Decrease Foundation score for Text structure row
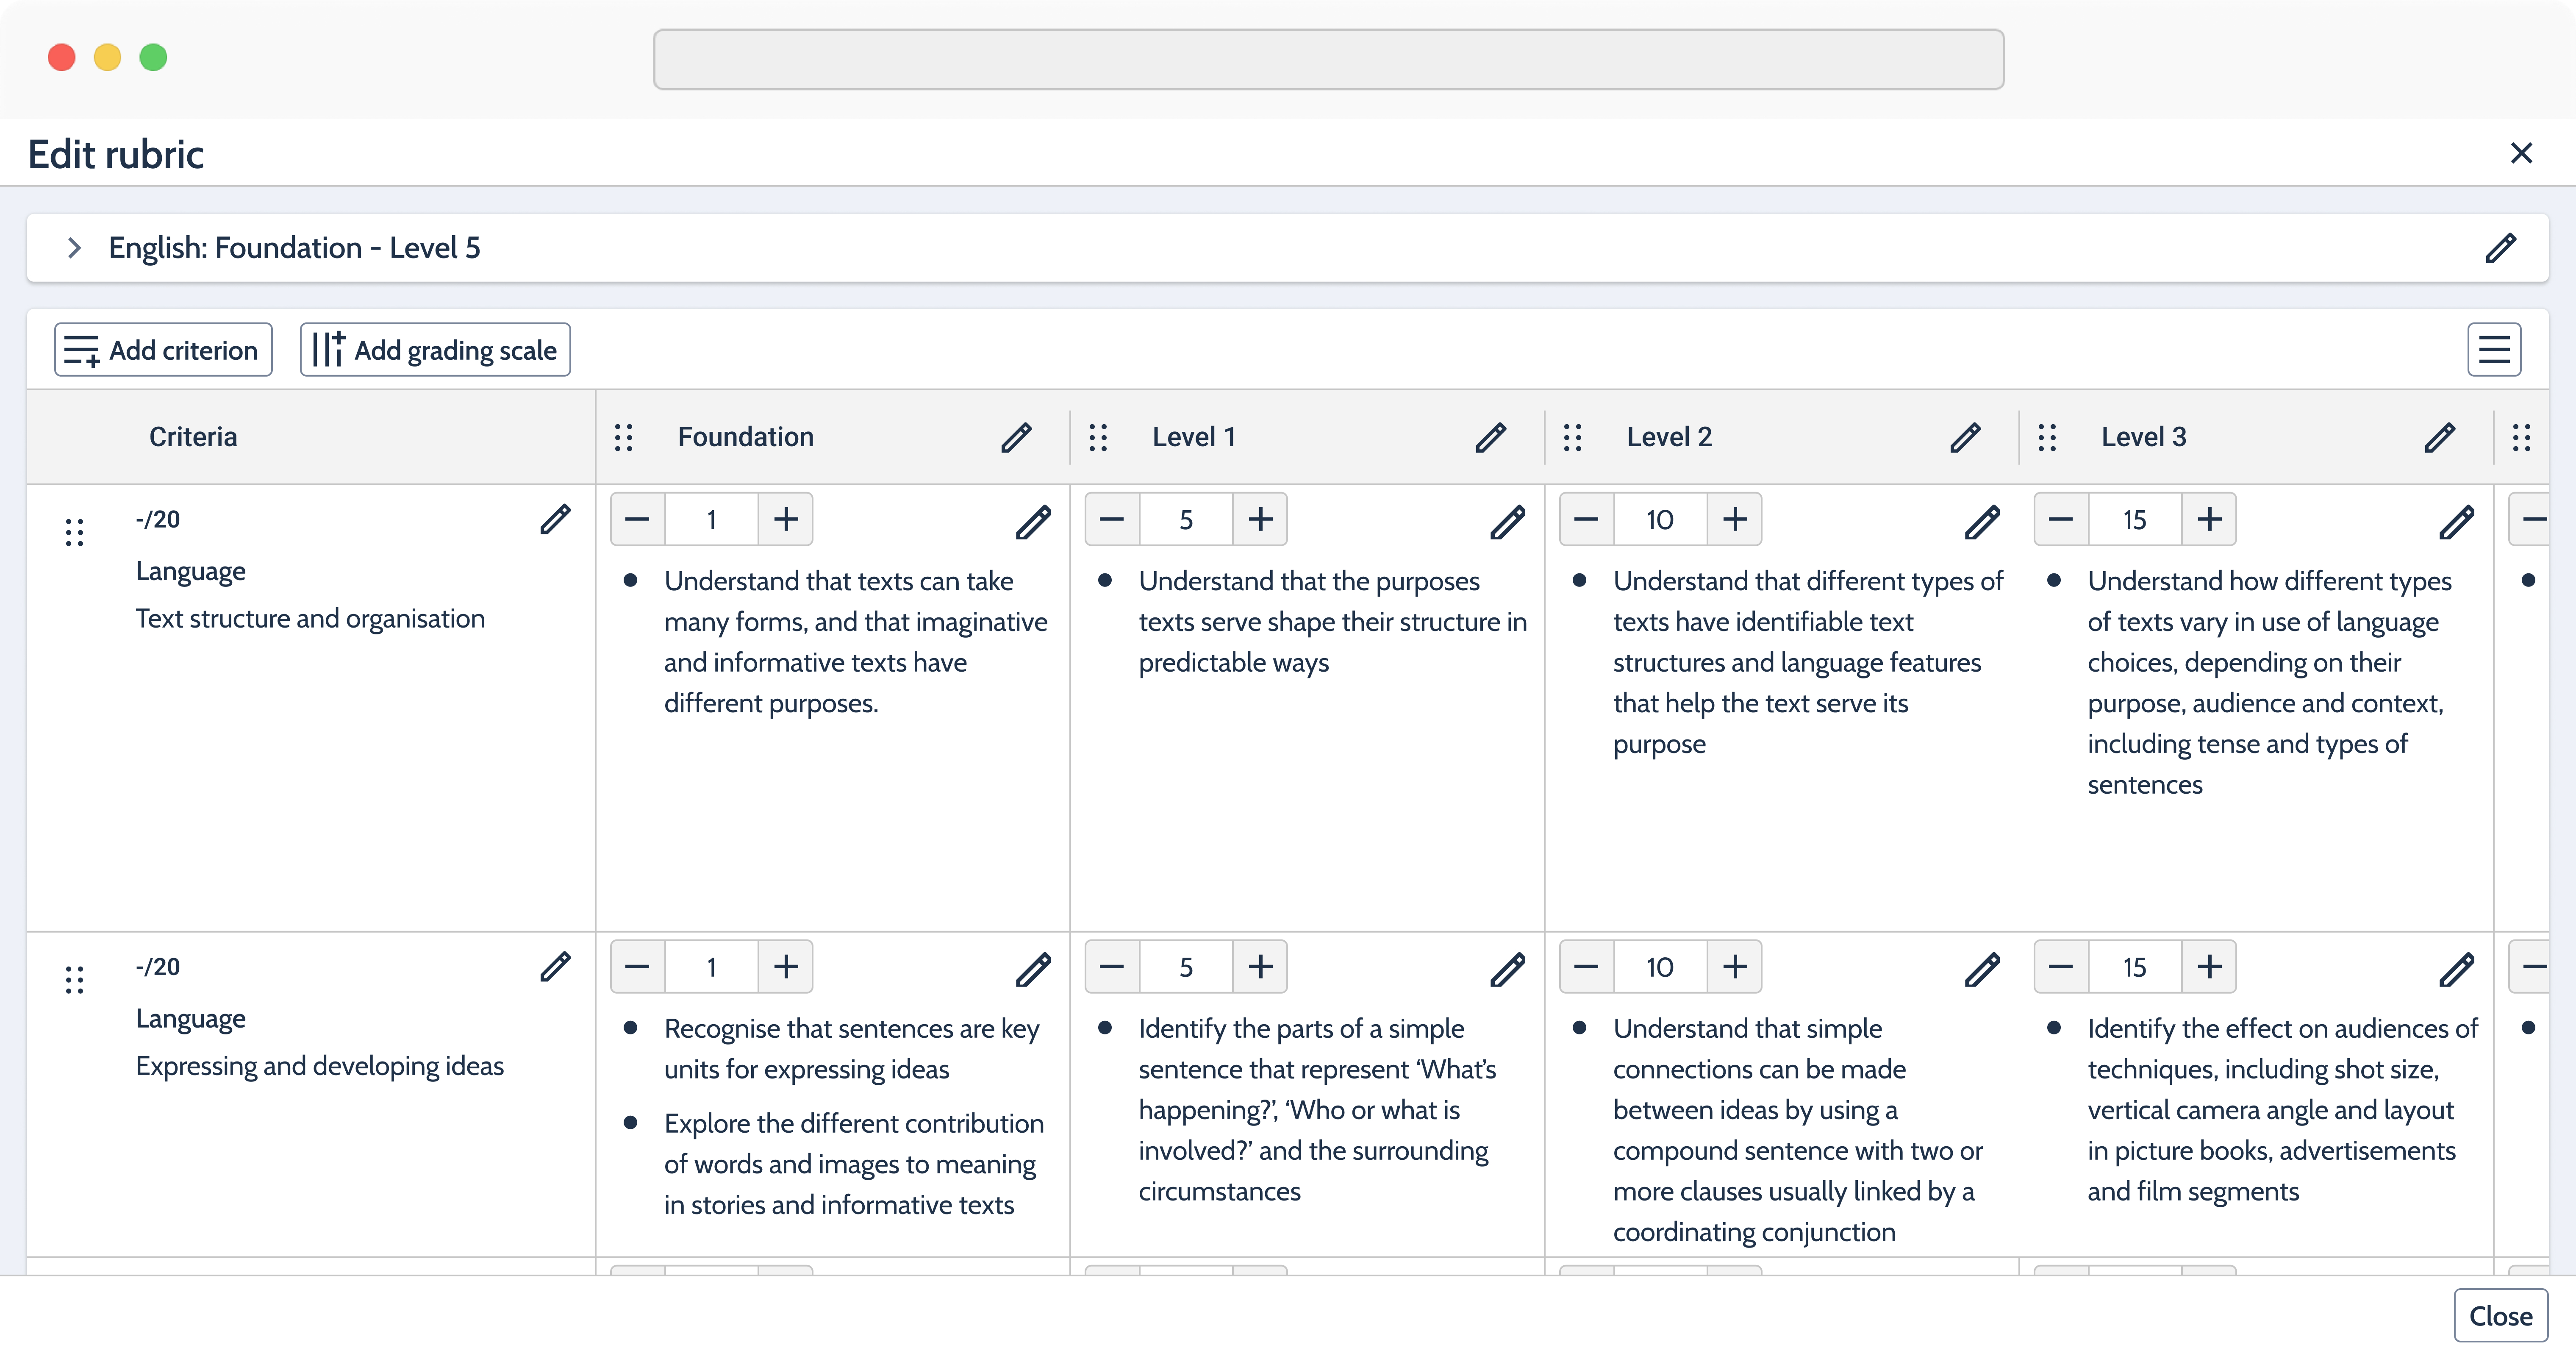 click(638, 519)
